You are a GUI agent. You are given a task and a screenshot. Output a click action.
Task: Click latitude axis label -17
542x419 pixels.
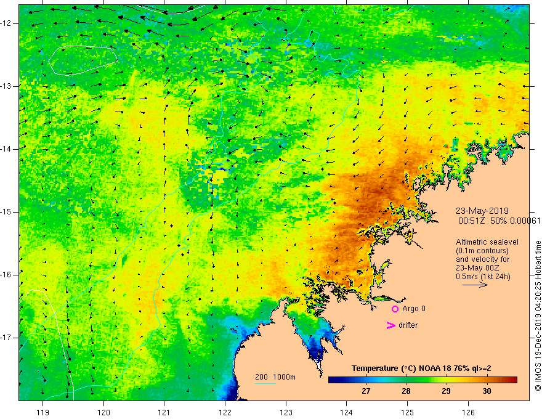point(6,338)
